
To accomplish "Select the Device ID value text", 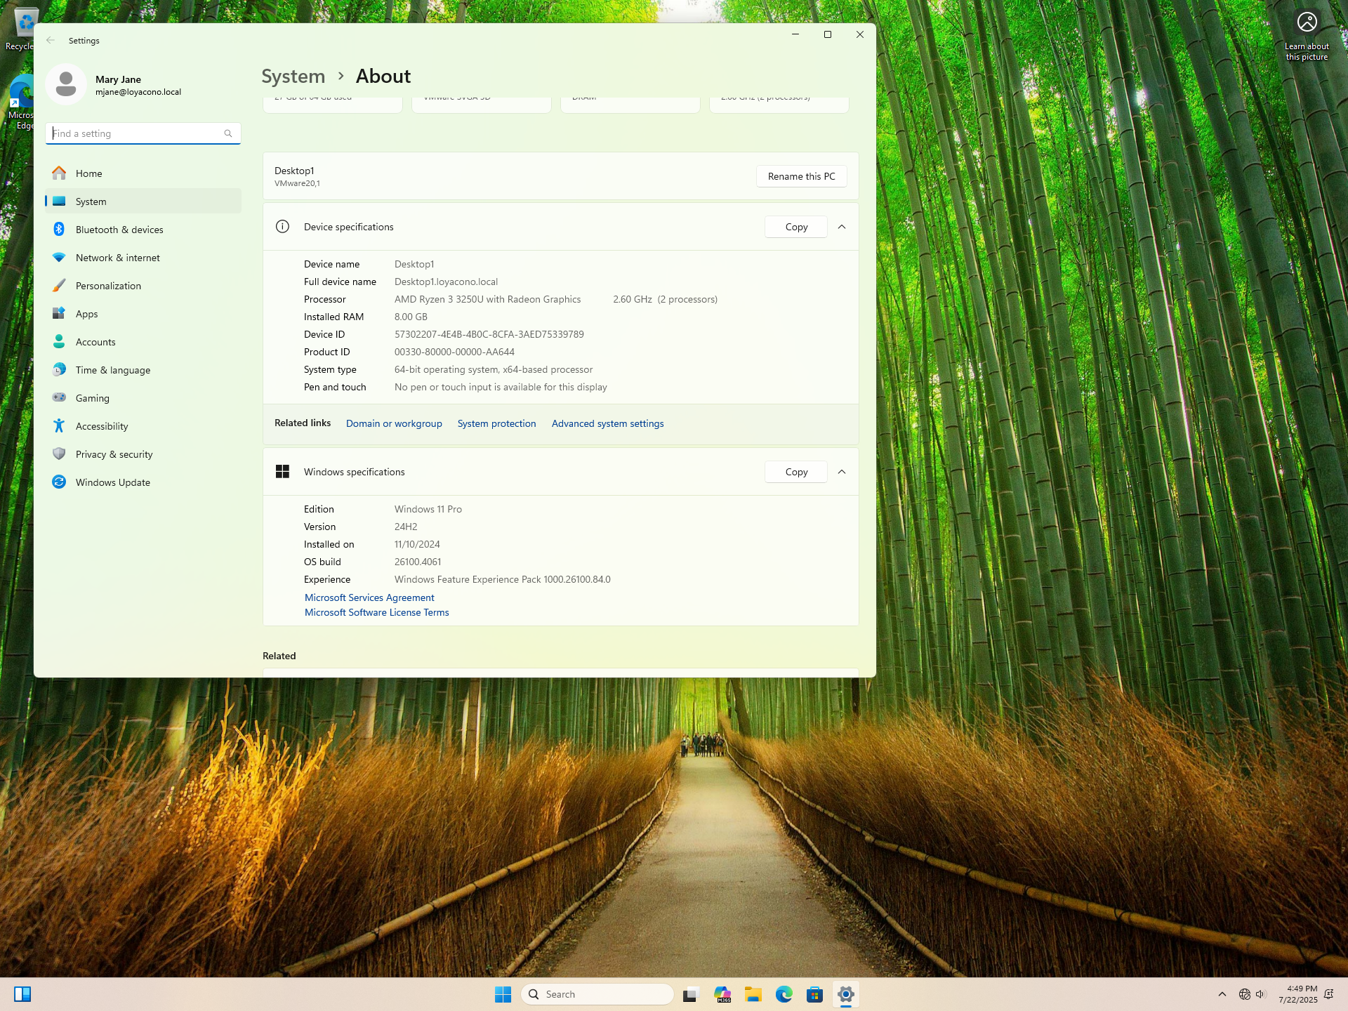I will coord(489,334).
